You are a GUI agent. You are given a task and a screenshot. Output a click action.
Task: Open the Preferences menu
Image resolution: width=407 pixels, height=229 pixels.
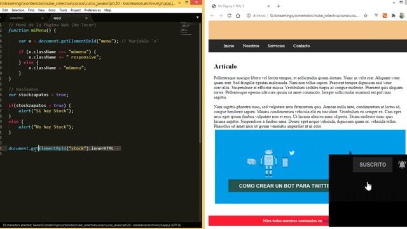point(92,10)
